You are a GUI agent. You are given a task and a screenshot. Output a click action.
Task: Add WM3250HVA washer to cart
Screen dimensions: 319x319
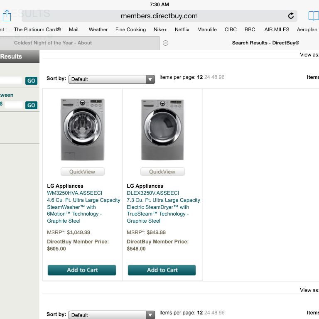[x=82, y=270]
